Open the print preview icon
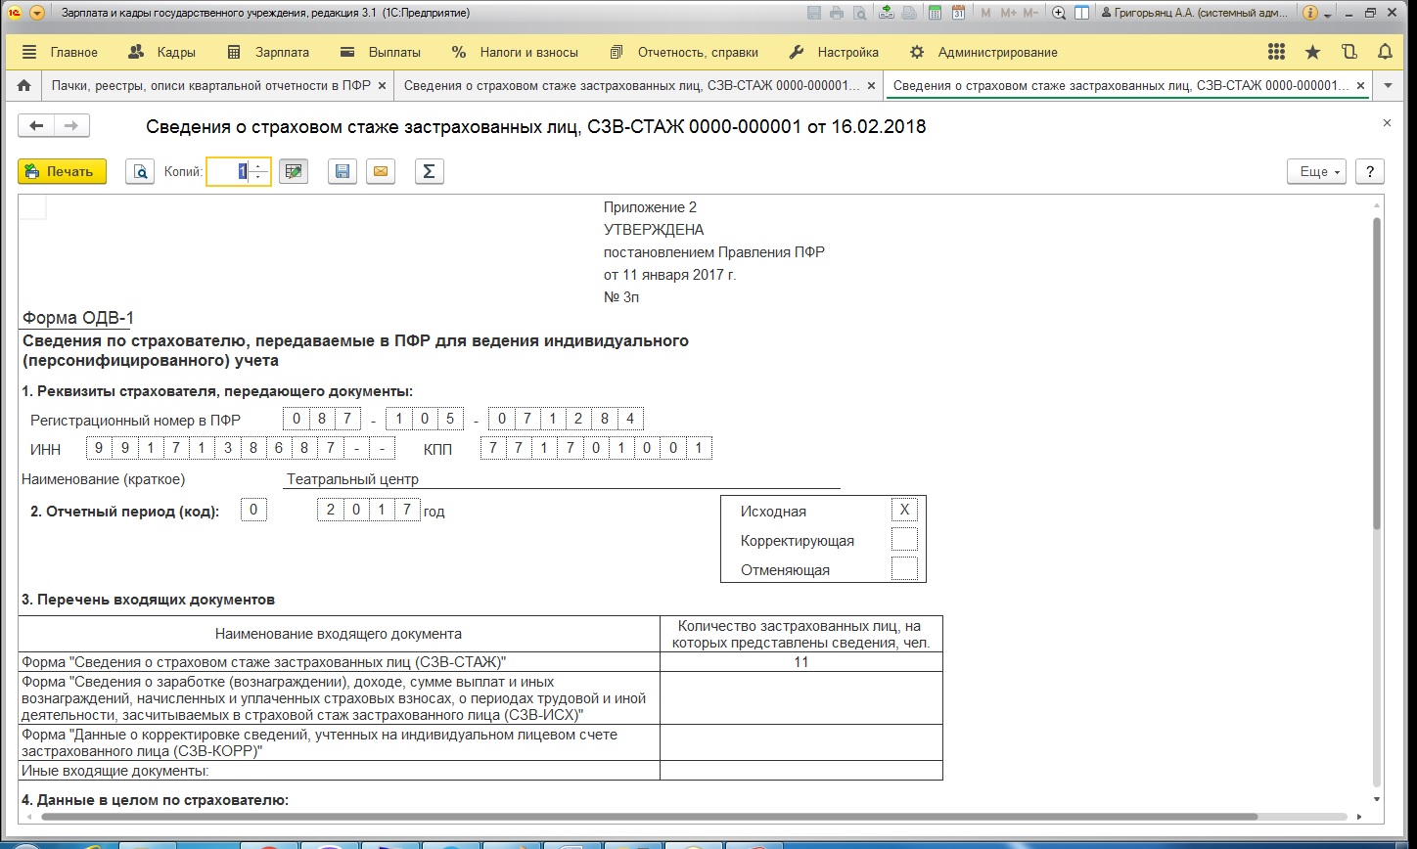Screen dimensions: 1417x849 (140, 172)
